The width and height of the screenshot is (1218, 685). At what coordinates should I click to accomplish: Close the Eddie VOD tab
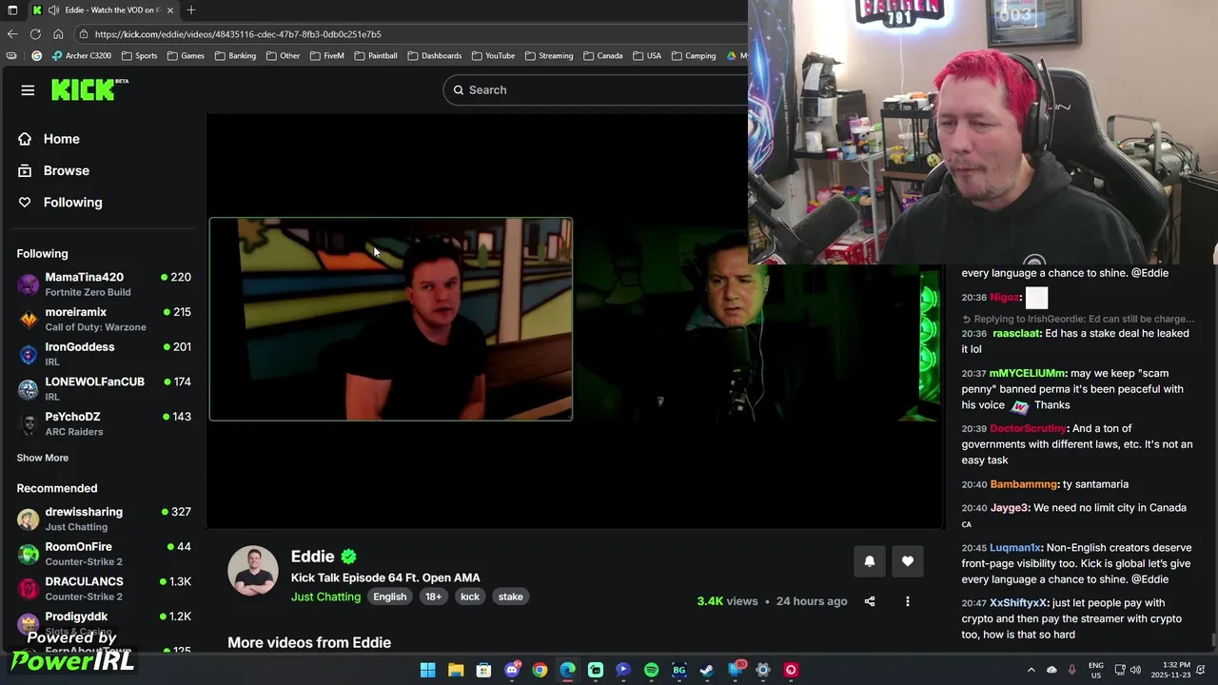click(x=170, y=10)
